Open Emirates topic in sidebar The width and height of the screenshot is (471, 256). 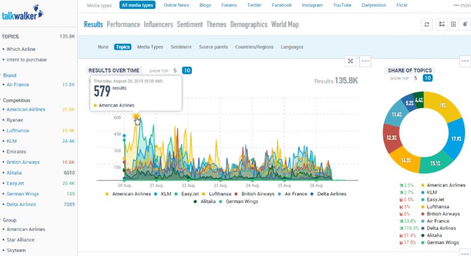pyautogui.click(x=16, y=152)
